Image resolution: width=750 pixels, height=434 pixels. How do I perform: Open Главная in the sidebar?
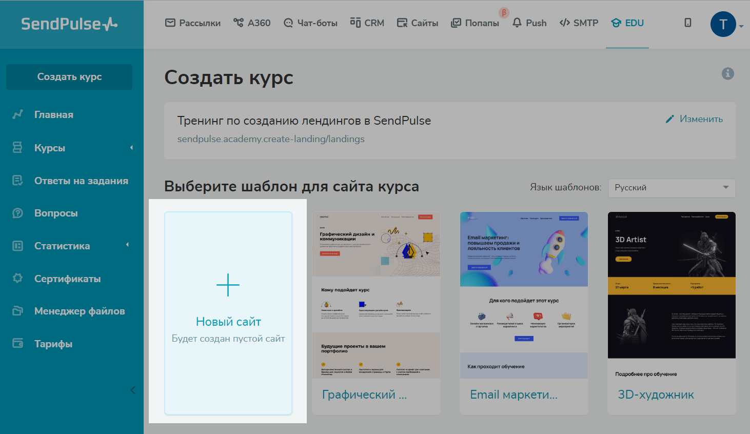(x=54, y=114)
